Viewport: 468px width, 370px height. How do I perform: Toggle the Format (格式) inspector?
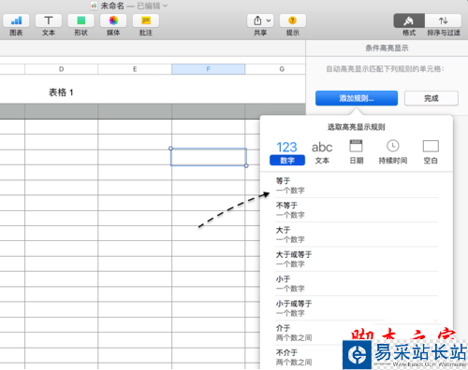[409, 21]
